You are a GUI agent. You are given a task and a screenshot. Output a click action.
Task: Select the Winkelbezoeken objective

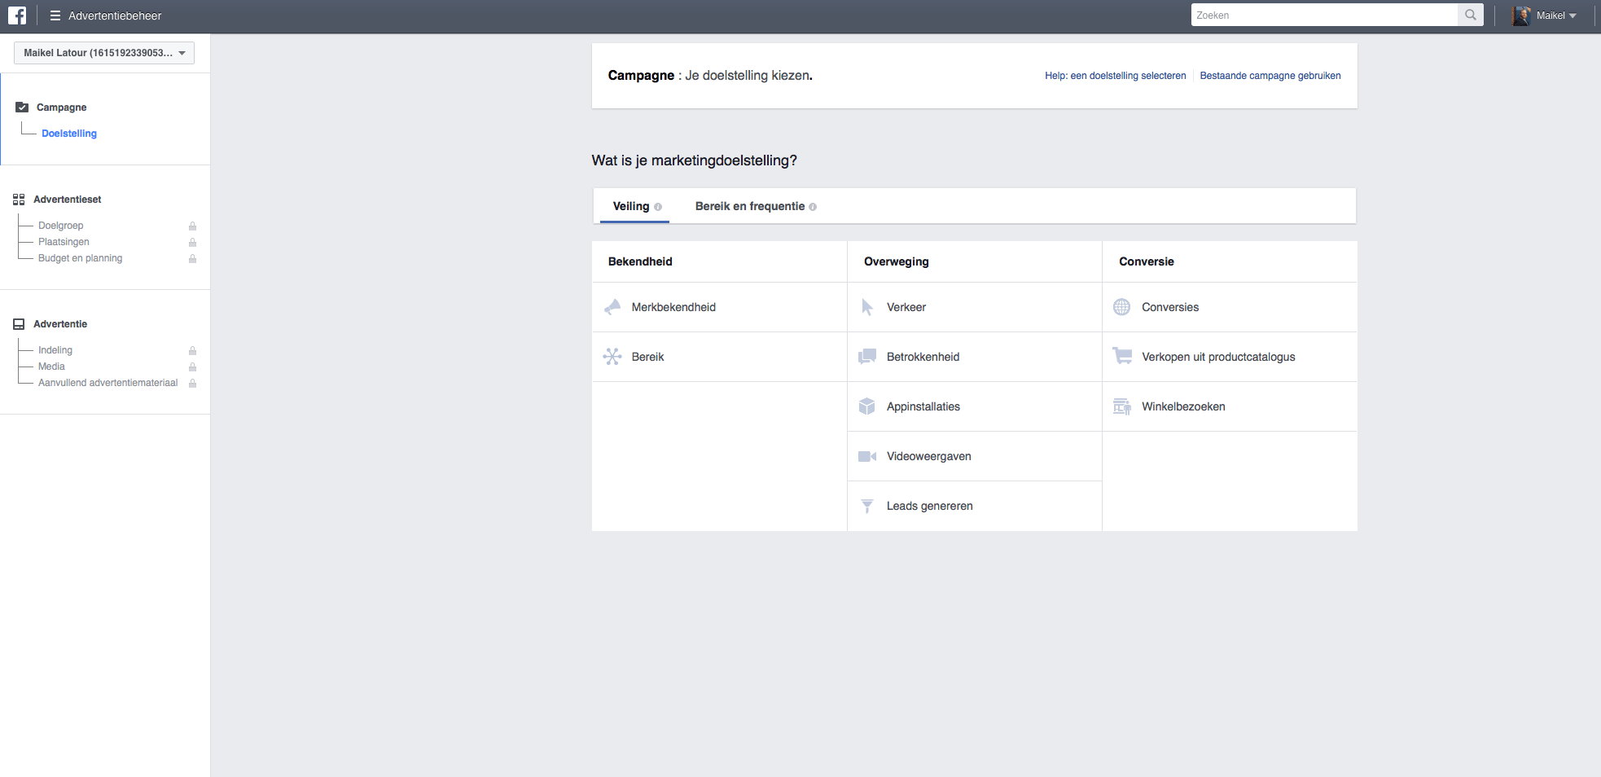click(1230, 406)
